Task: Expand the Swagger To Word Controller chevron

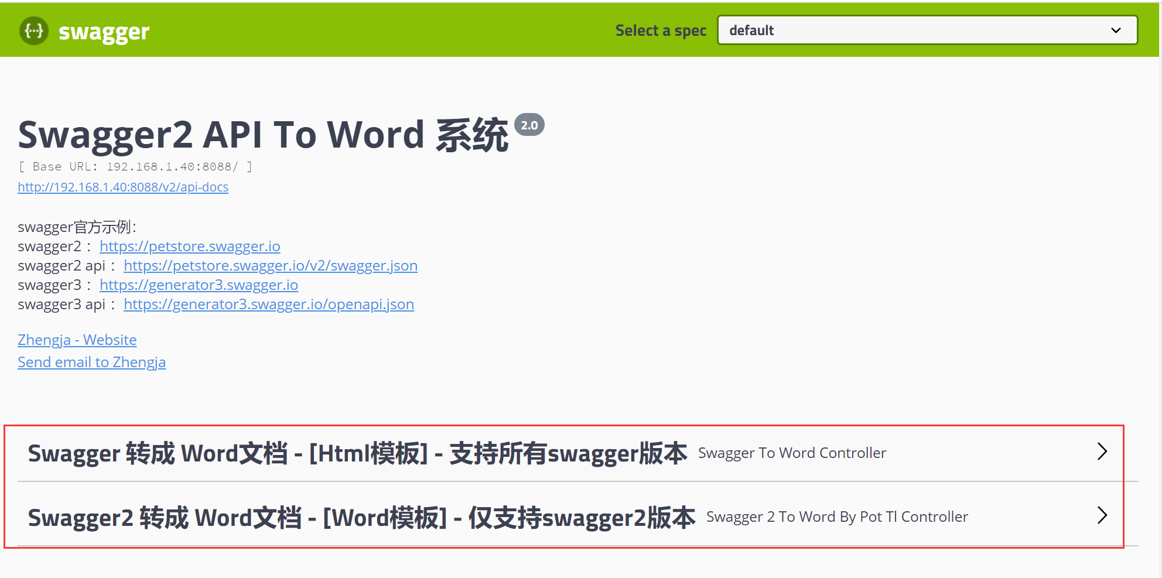Action: 1102,452
